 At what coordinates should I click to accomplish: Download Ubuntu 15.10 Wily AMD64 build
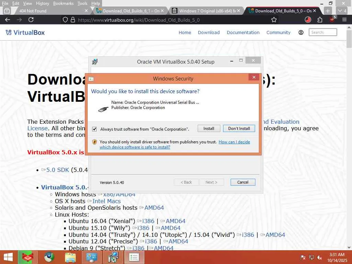pyautogui.click(x=170, y=228)
